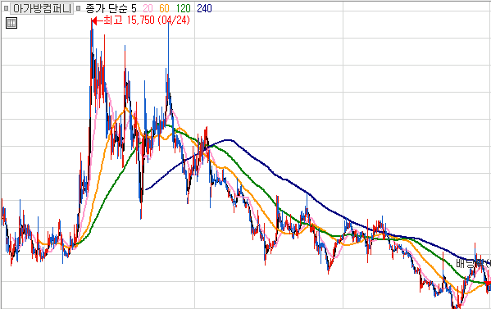Select the pink 20-day moving average legend
Screen dimensions: 491x309
(148, 9)
